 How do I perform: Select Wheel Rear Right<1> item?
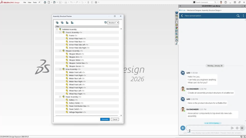[77, 94]
